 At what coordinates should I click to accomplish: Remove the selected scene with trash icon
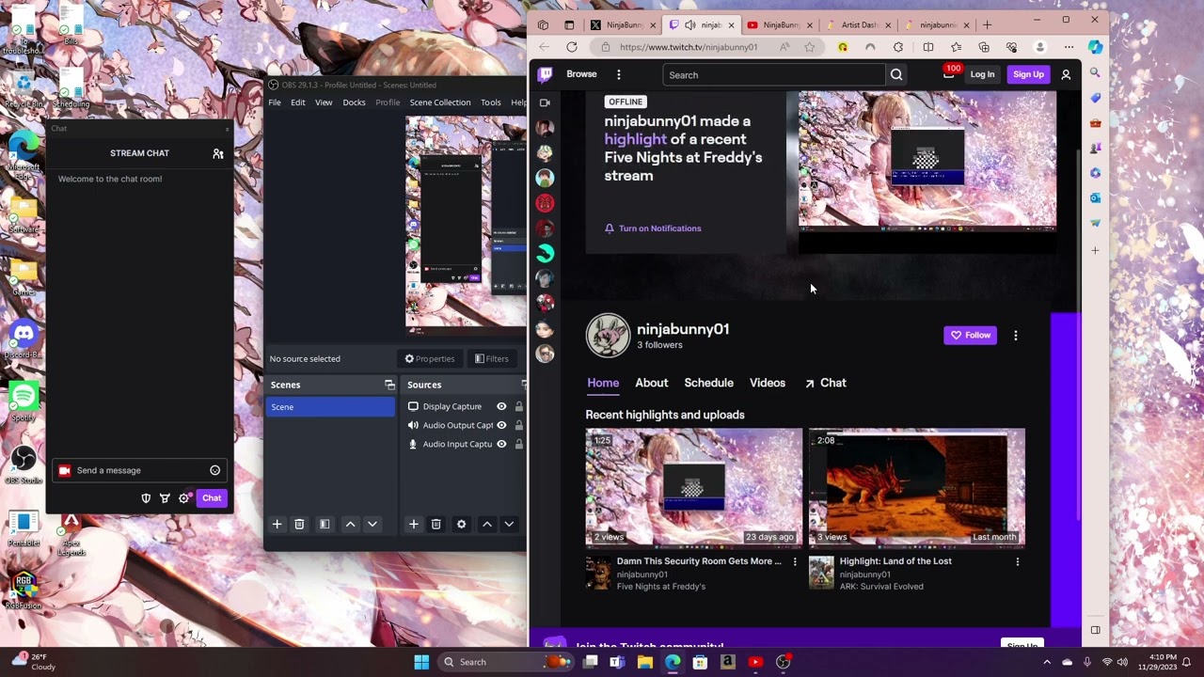(x=299, y=524)
